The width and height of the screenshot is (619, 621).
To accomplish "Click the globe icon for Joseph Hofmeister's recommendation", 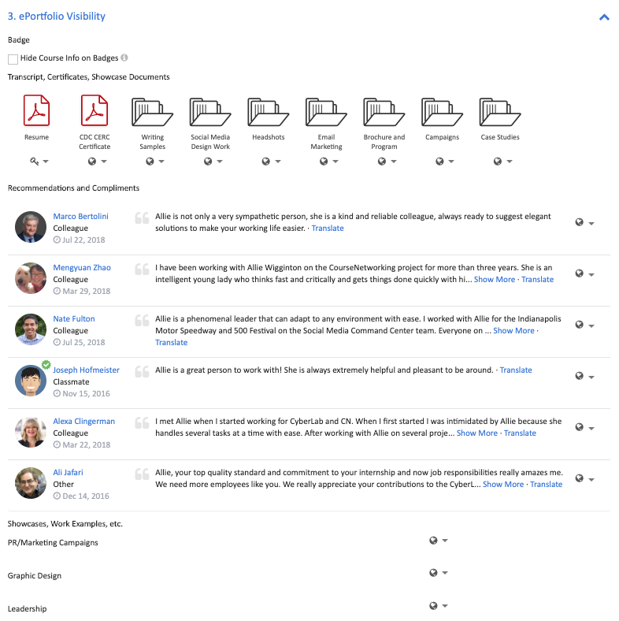I will [579, 375].
